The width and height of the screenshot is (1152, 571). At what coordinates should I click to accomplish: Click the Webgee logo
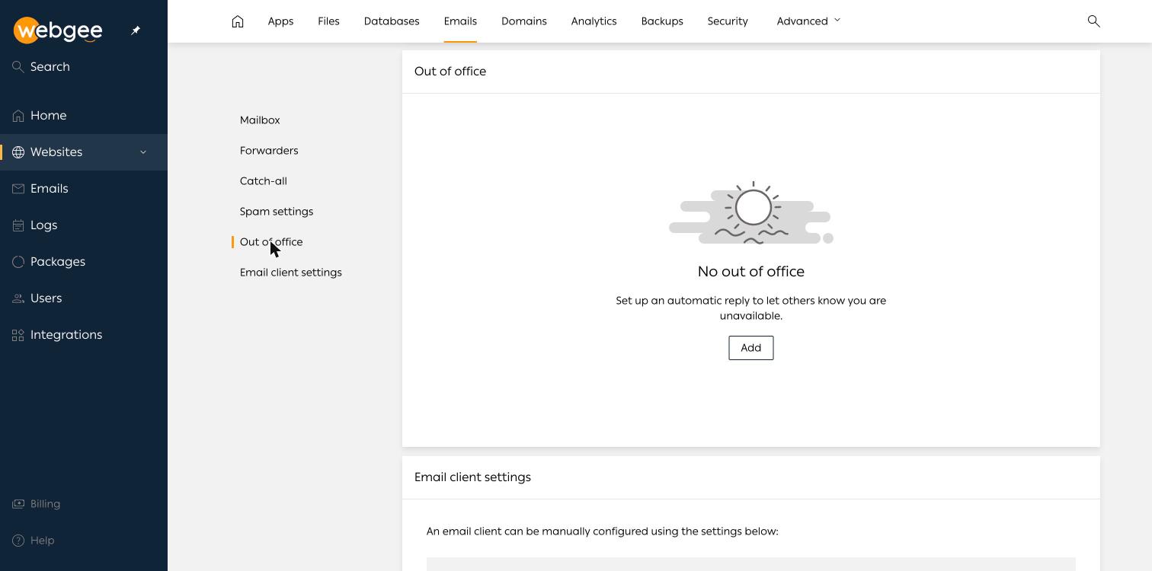click(58, 30)
